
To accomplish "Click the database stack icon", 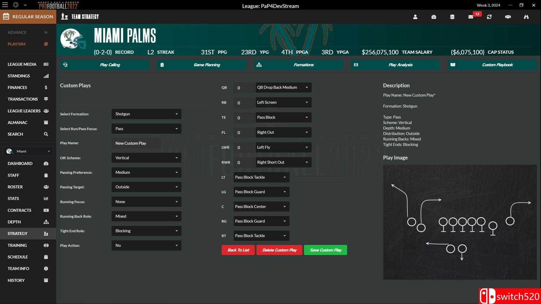I will 452,17.
